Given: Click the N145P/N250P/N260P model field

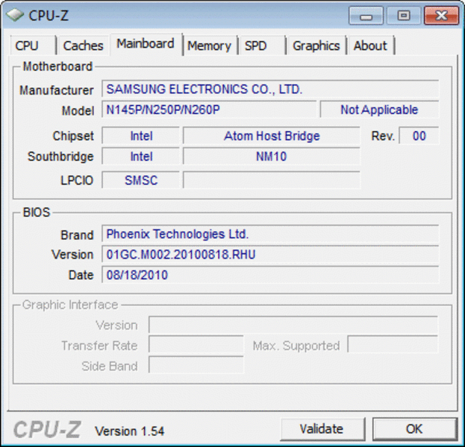Looking at the screenshot, I should click(x=209, y=110).
